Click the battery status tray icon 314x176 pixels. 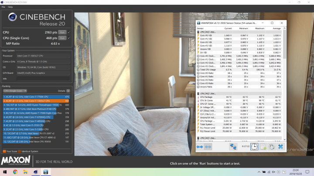tap(264, 172)
